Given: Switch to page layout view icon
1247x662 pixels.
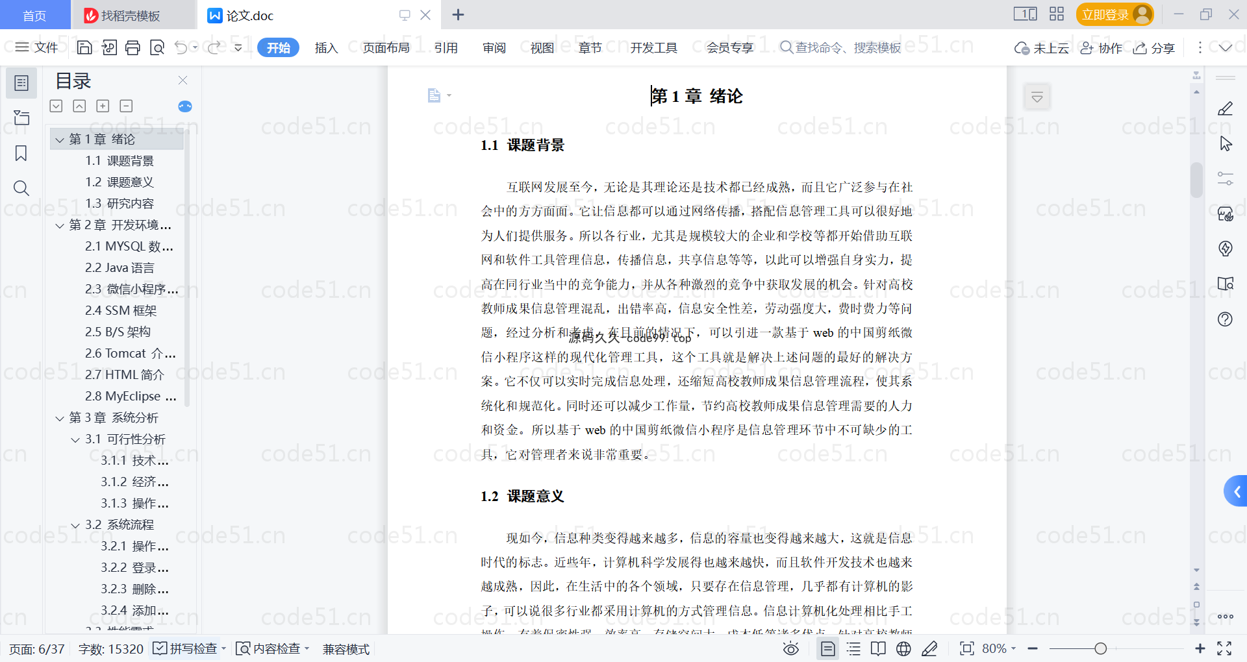Looking at the screenshot, I should (828, 648).
